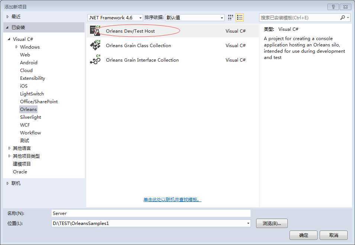The image size is (355, 245).
Task: Click the 取消 cancel button
Action: point(333,235)
